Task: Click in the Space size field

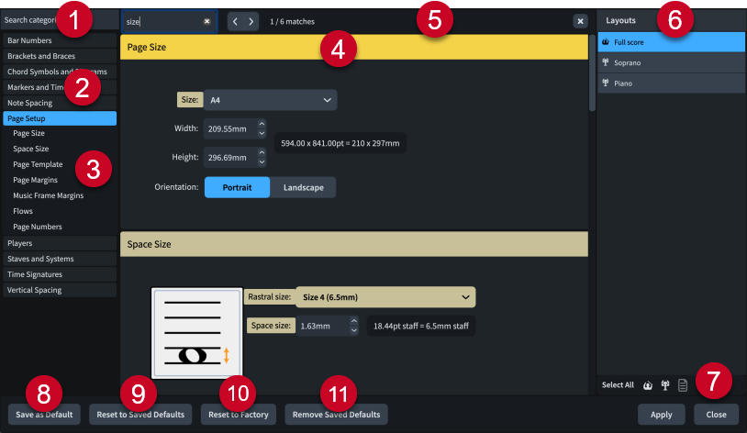Action: [319, 326]
